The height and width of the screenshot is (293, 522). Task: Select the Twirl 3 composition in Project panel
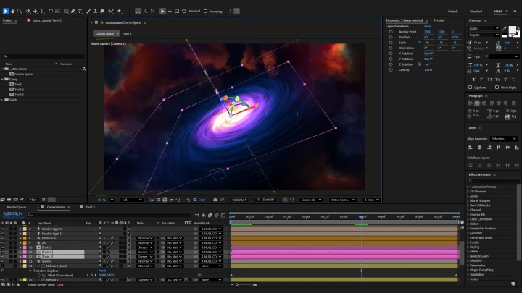(x=19, y=94)
